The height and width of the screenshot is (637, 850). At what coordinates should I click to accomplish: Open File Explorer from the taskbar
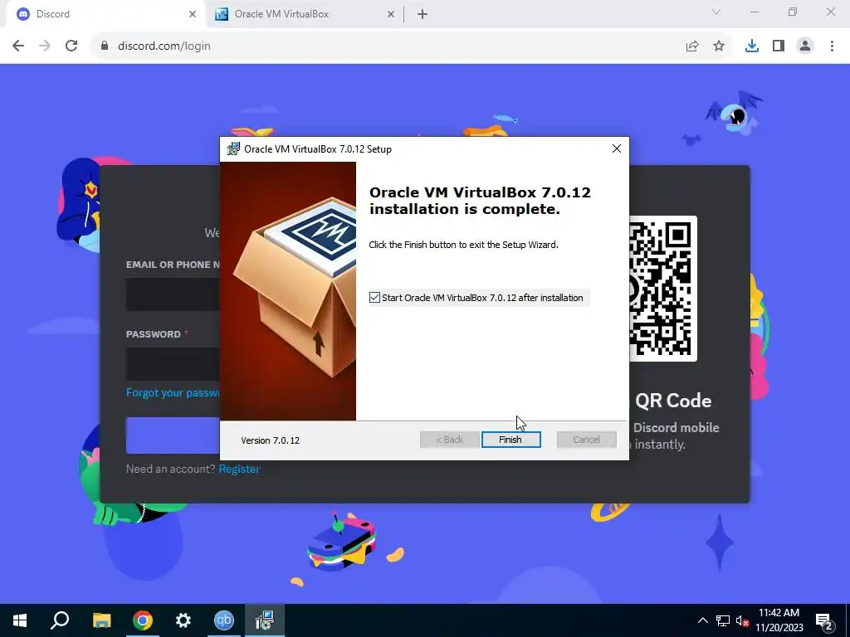(101, 620)
